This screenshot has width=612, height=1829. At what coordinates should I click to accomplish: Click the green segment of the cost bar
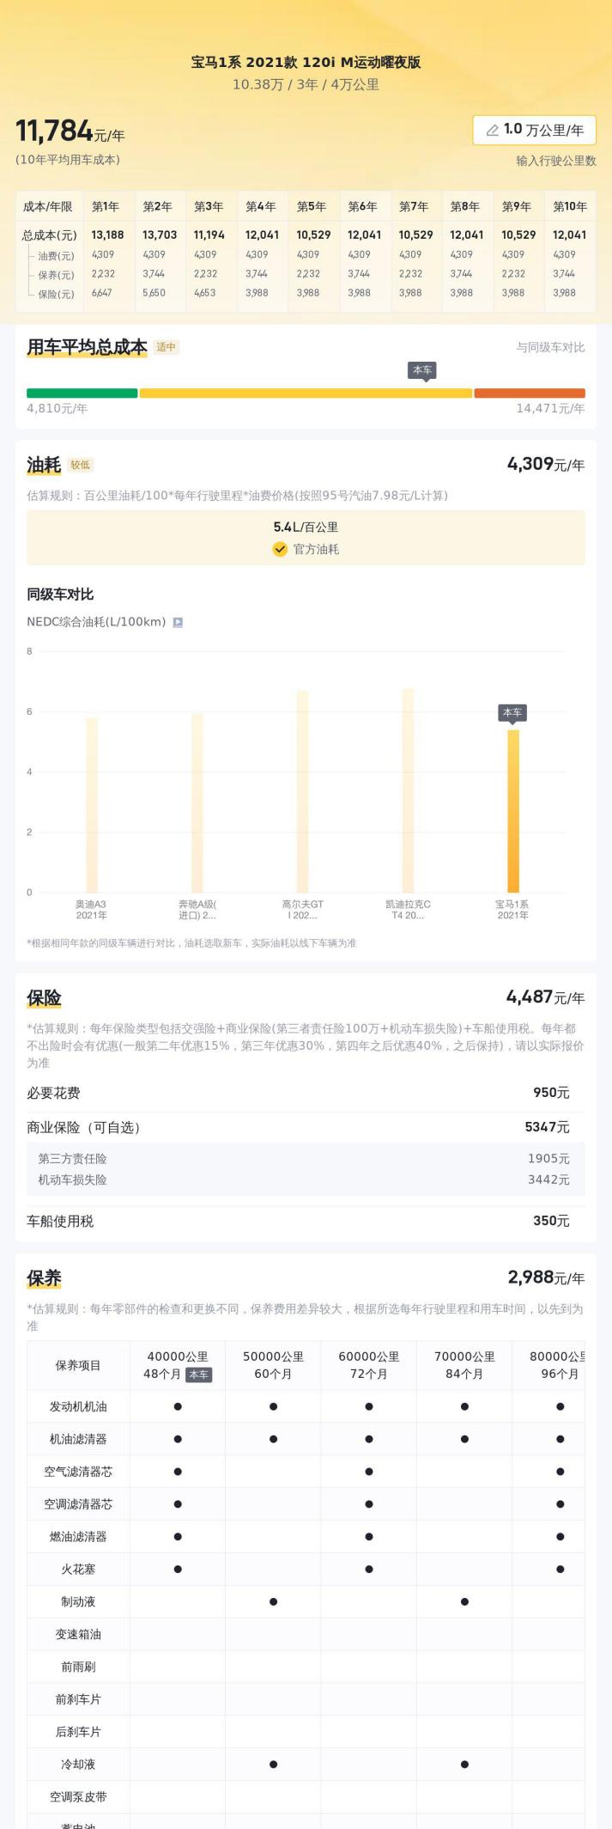[82, 393]
